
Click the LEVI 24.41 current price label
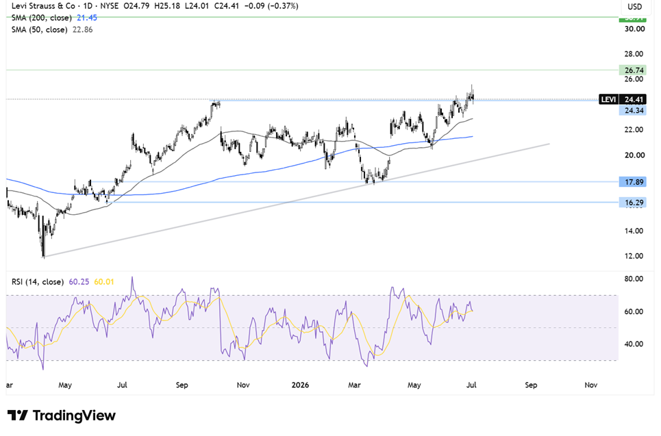(x=623, y=99)
